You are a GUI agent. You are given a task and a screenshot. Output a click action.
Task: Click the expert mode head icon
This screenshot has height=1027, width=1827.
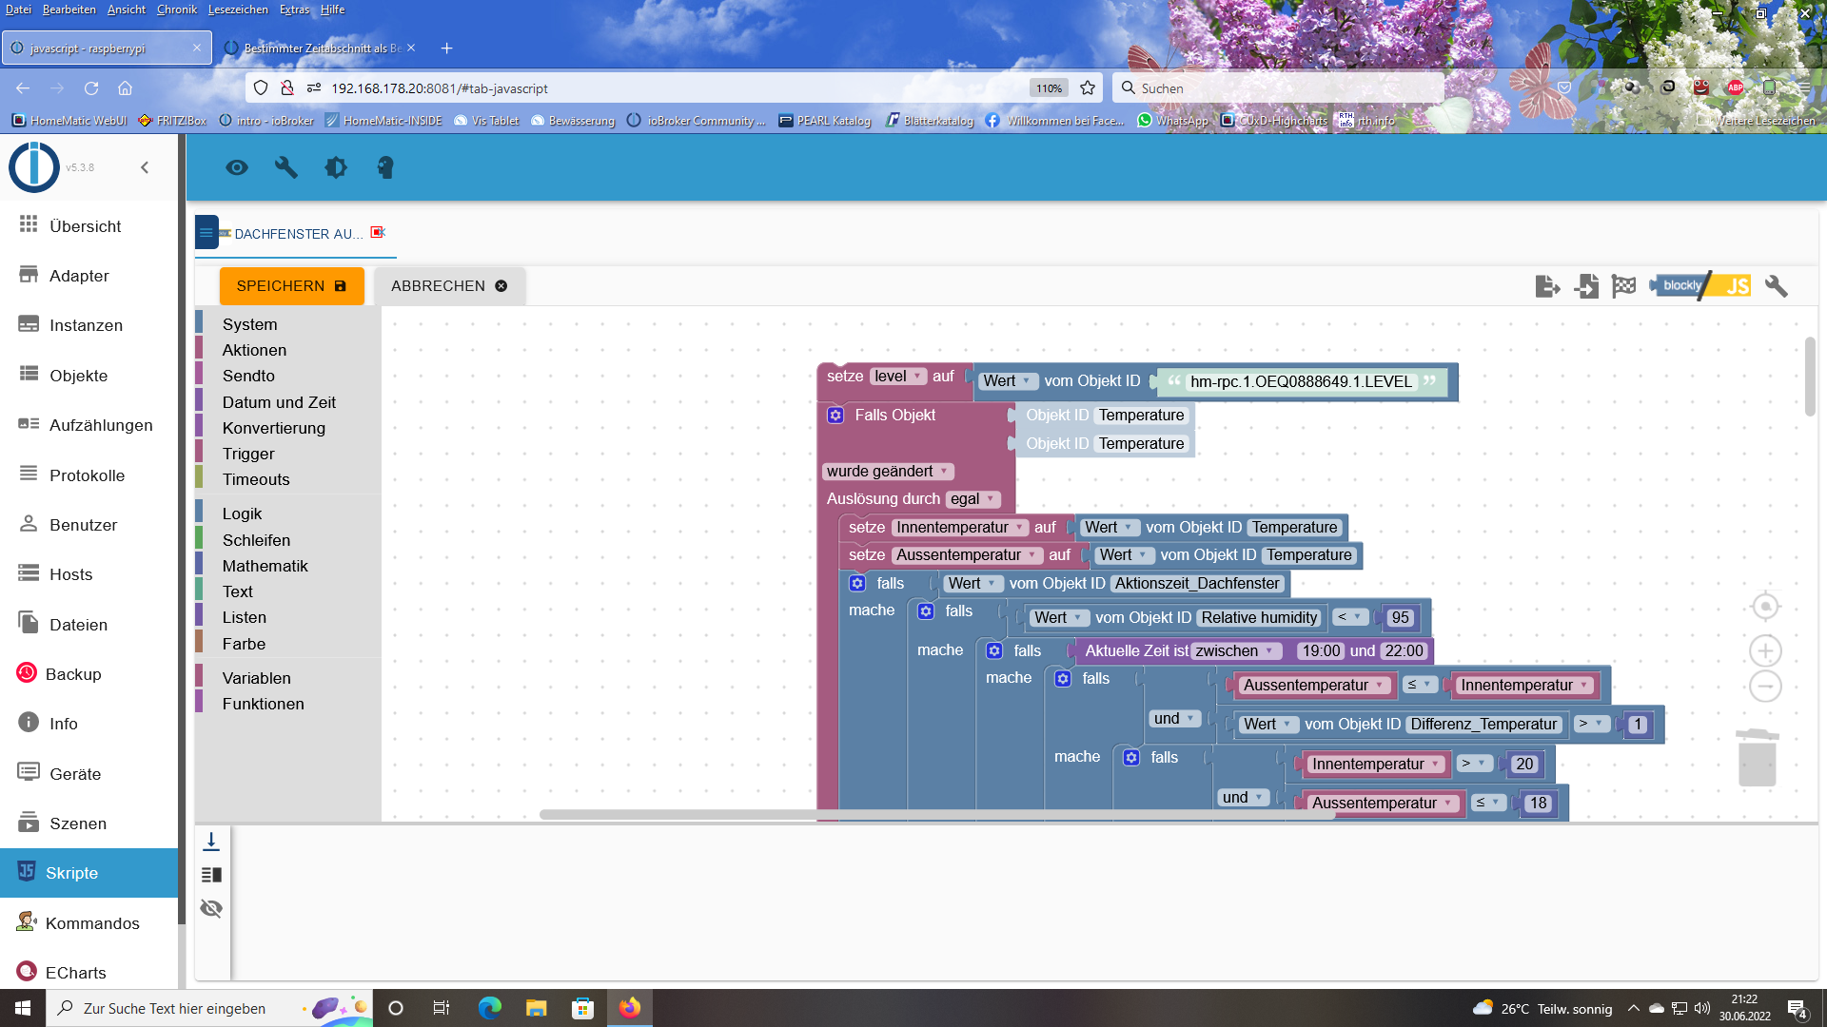[x=385, y=168]
